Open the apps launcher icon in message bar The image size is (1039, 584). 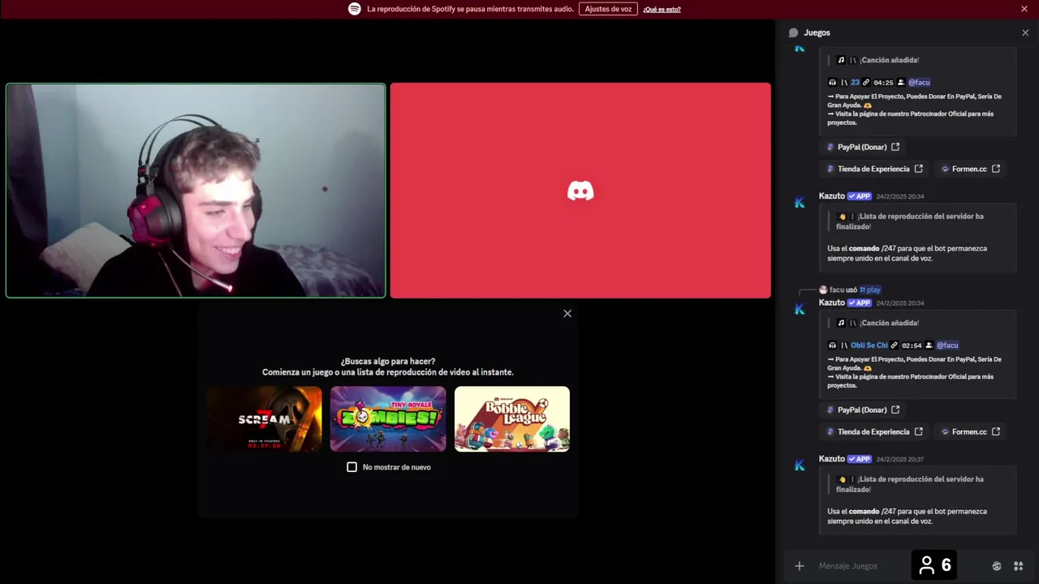(x=1018, y=566)
